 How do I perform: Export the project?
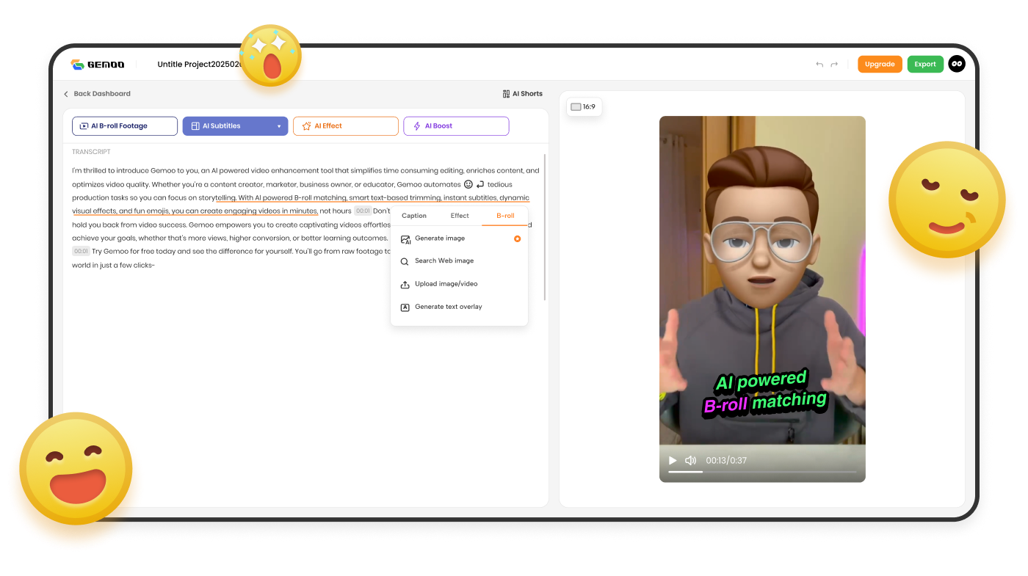coord(925,64)
